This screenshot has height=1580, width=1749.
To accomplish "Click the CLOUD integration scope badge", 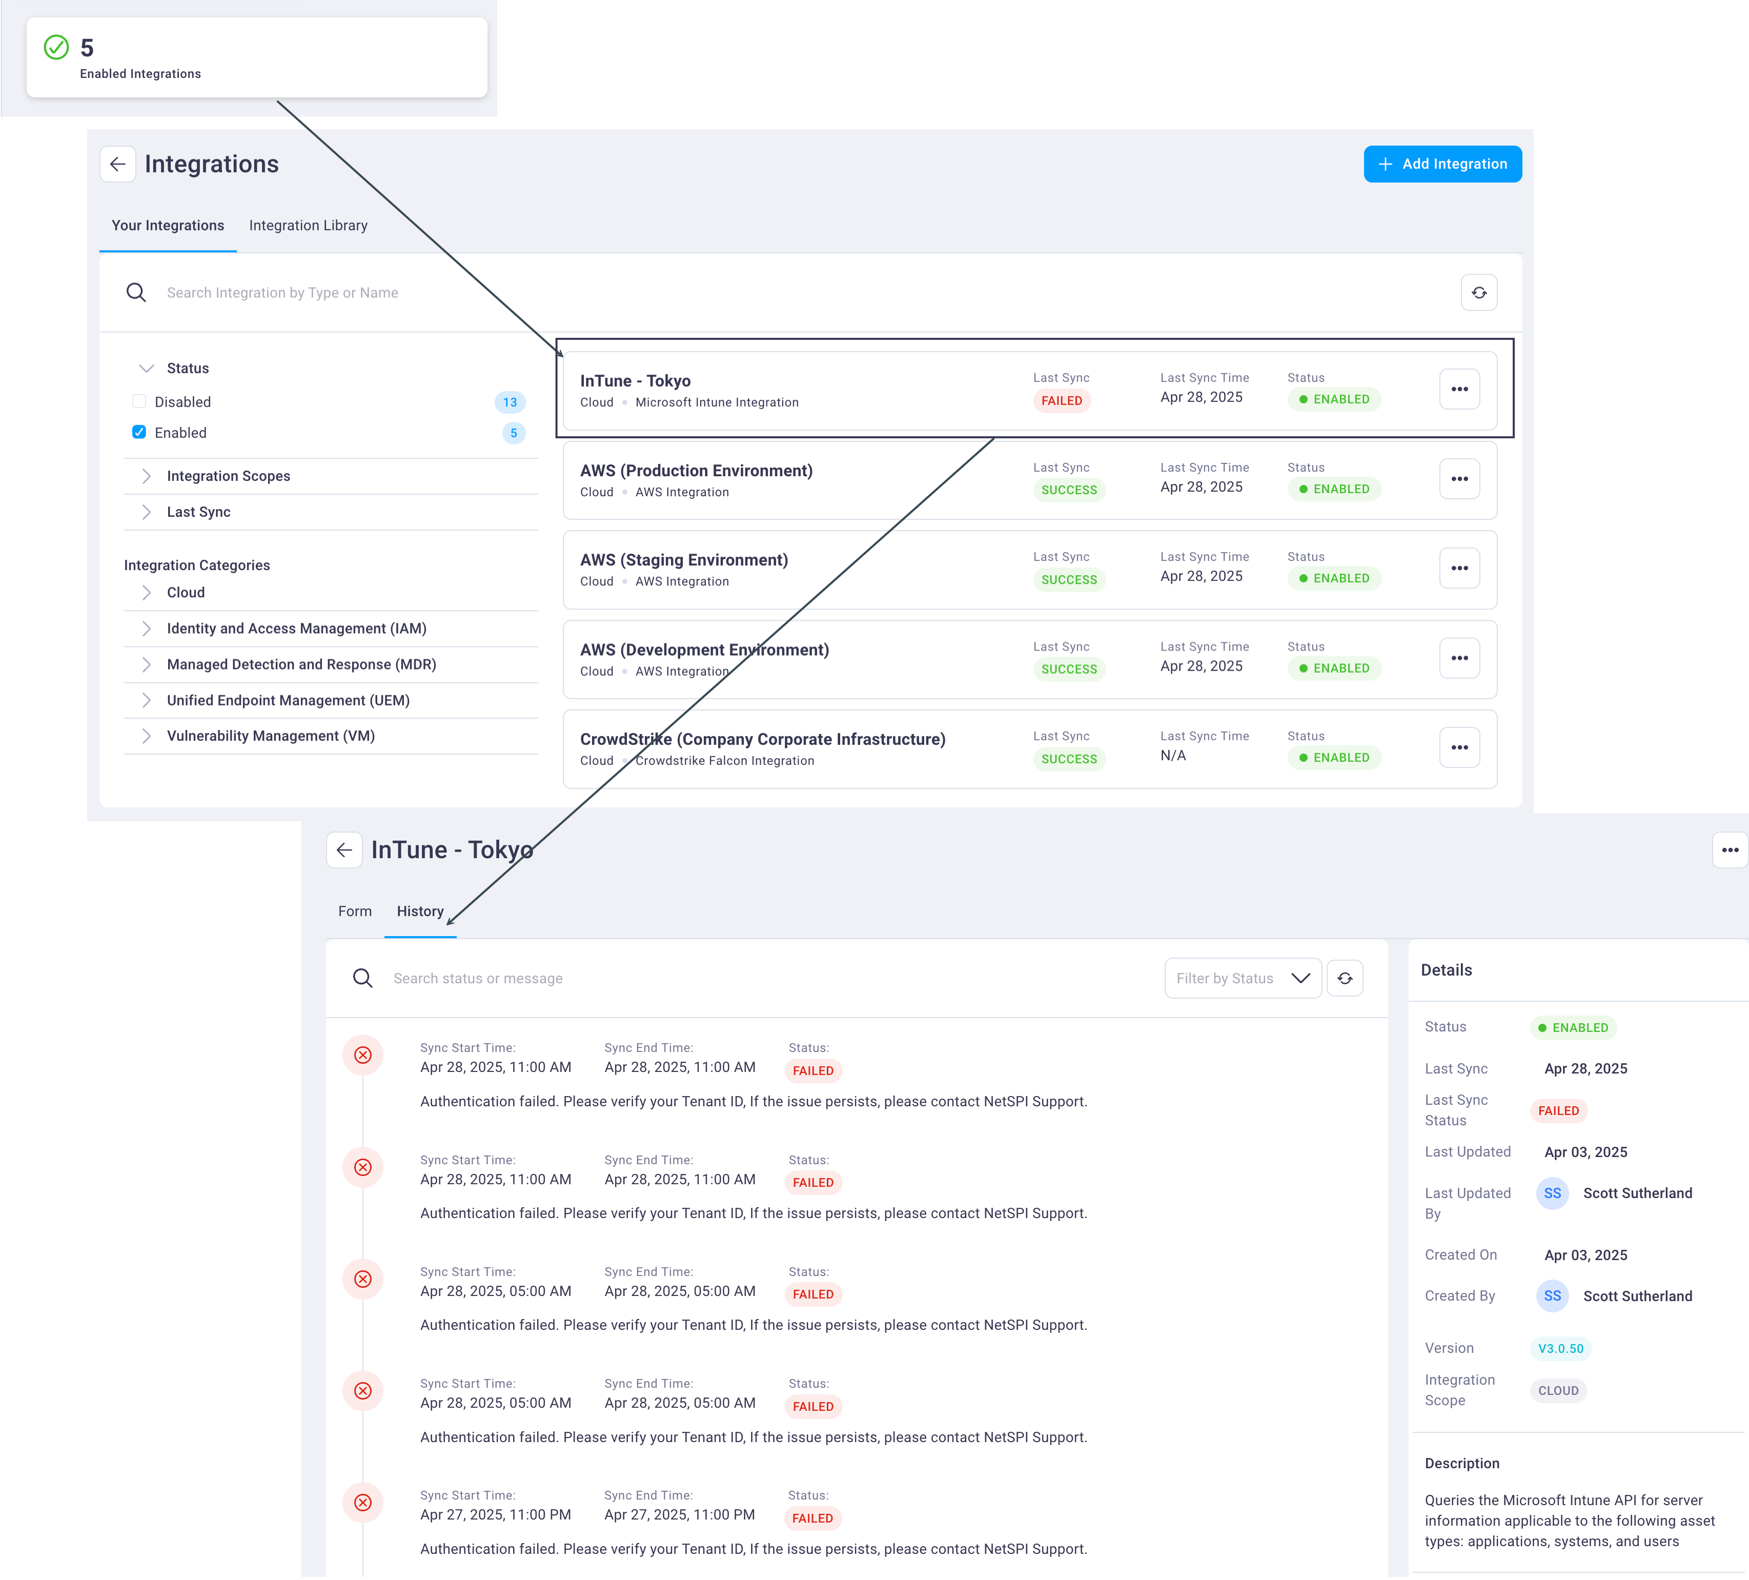I will tap(1558, 1391).
